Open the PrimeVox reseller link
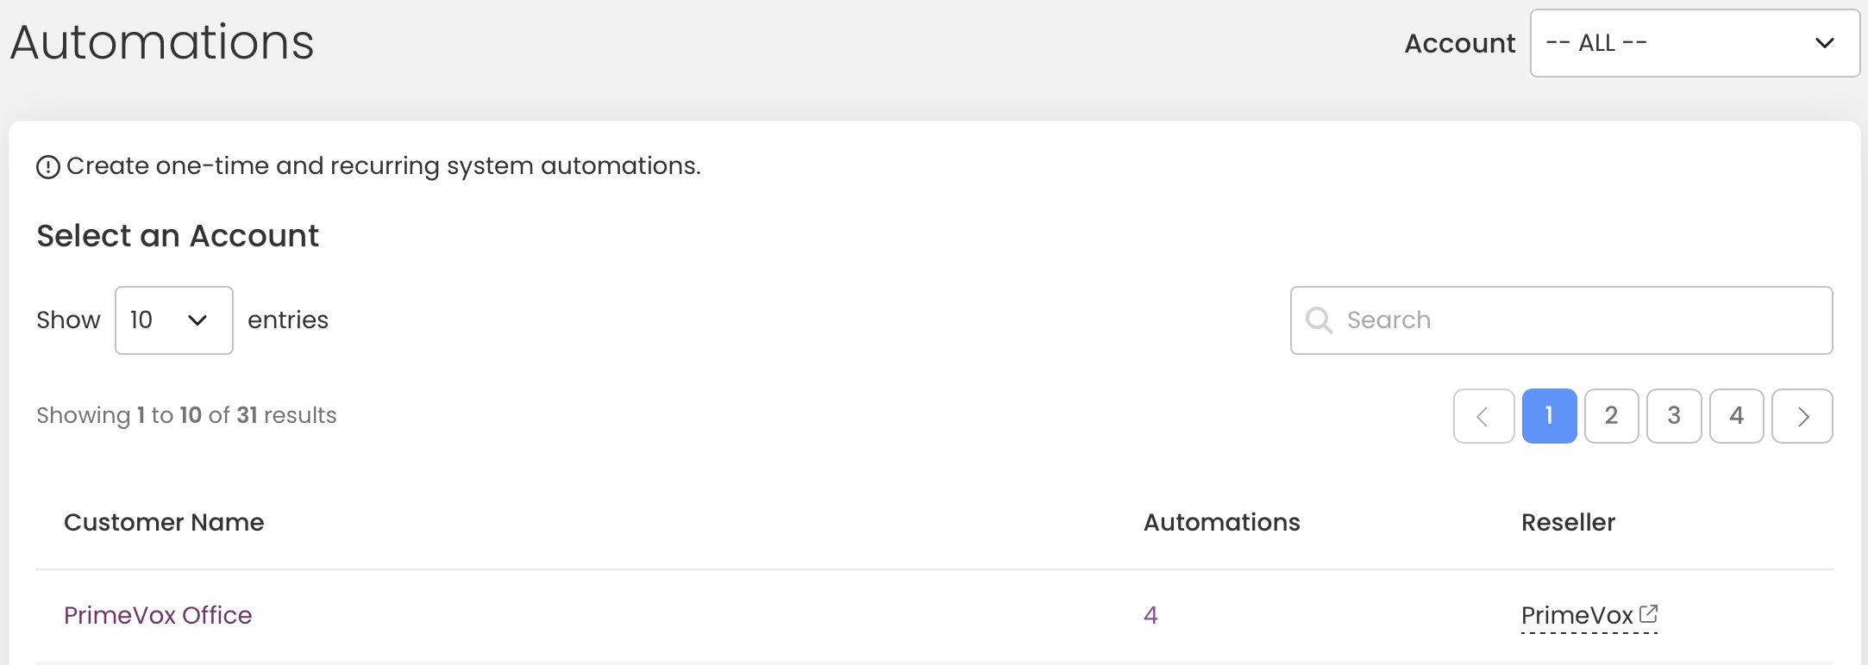Viewport: 1868px width, 665px height. pos(1577,615)
